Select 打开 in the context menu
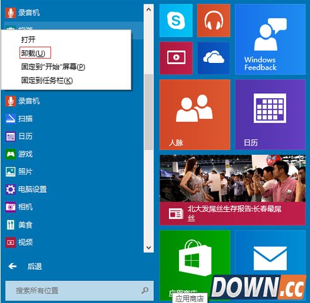 pyautogui.click(x=28, y=40)
